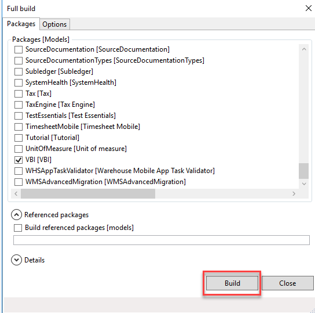Check the TaxEngine package checkbox
The width and height of the screenshot is (315, 313).
click(x=19, y=105)
